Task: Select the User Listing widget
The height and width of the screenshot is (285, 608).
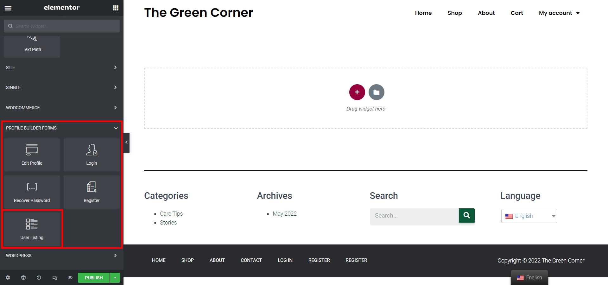Action: tap(32, 229)
